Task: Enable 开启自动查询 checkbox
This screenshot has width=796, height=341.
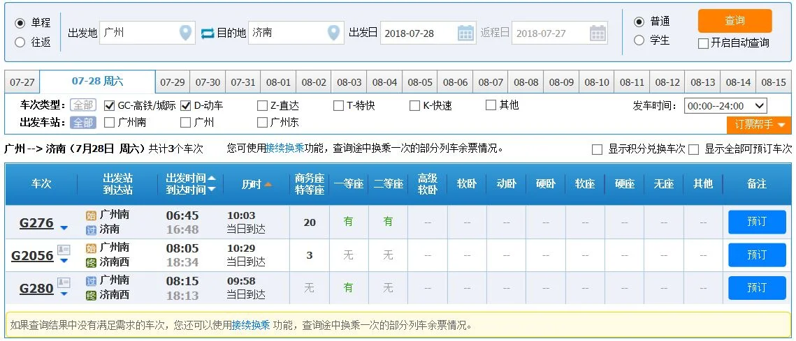Action: tap(703, 43)
